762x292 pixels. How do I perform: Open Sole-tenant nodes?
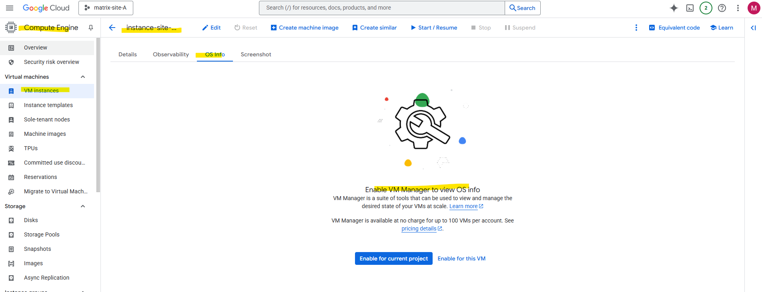point(47,119)
